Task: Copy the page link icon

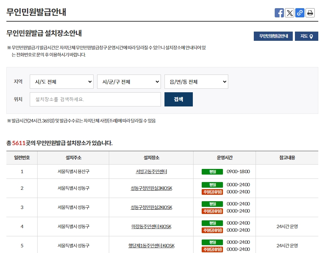Action: (x=300, y=13)
